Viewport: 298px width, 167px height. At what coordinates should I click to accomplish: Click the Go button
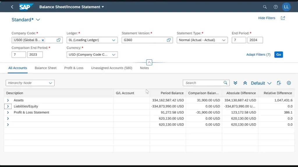279,55
